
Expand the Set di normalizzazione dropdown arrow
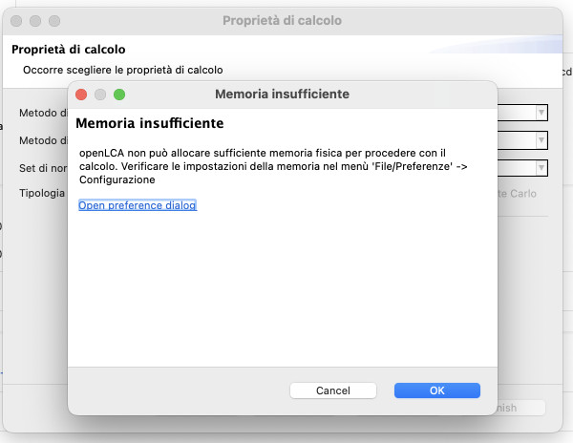click(x=541, y=168)
